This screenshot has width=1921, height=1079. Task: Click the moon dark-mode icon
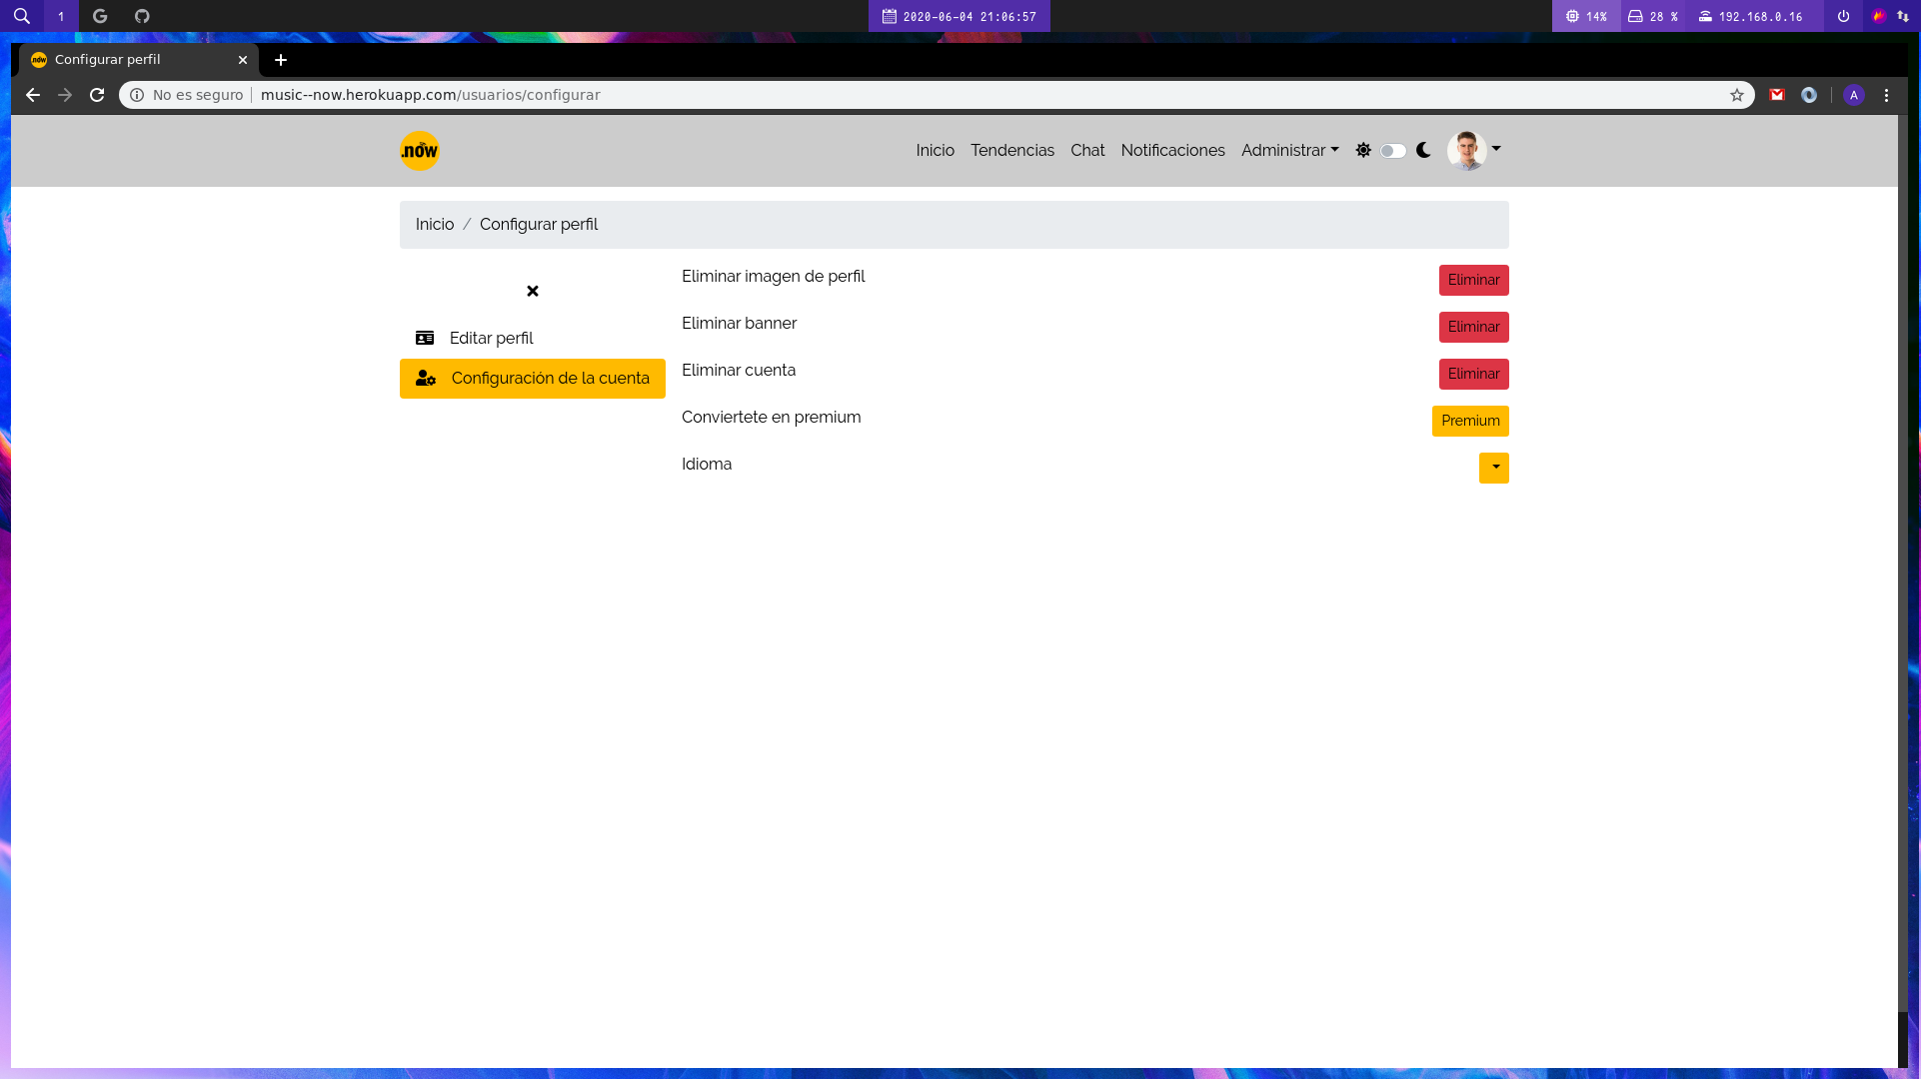click(1423, 150)
